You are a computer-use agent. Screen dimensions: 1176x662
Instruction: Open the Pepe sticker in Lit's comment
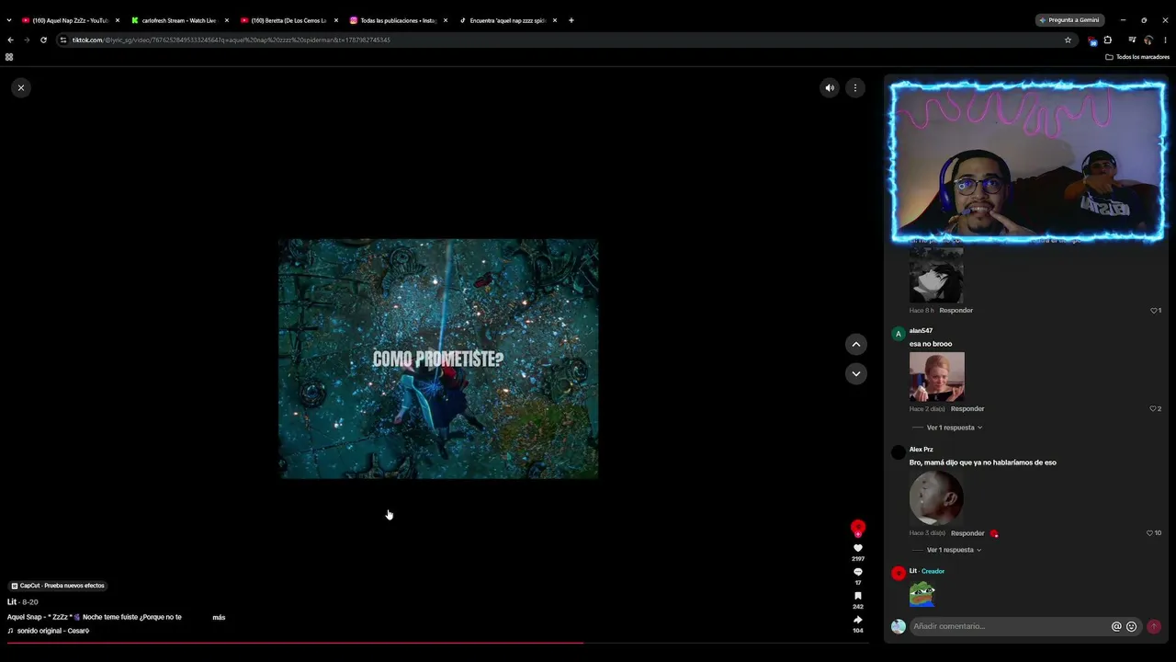click(x=922, y=594)
